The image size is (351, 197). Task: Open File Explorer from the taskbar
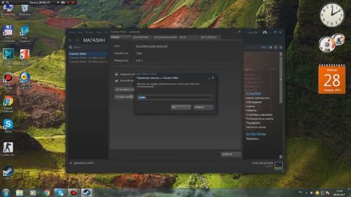[20, 193]
